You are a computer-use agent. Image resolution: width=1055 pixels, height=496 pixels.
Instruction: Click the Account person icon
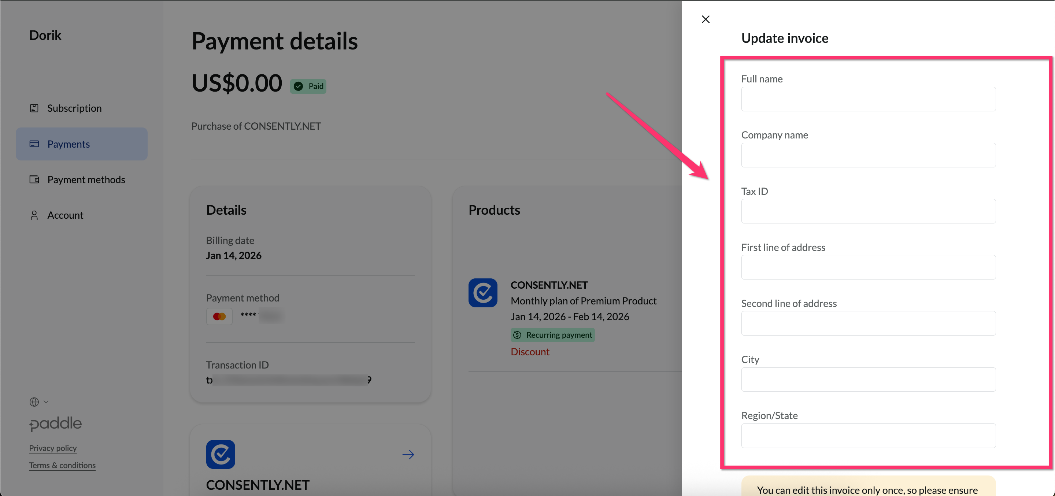click(34, 215)
